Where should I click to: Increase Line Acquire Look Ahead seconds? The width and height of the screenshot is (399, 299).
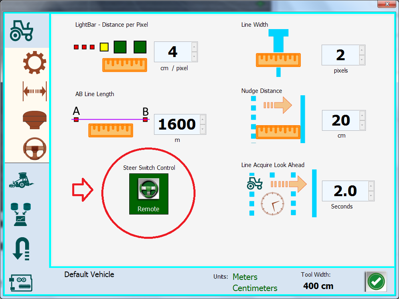tap(371, 186)
